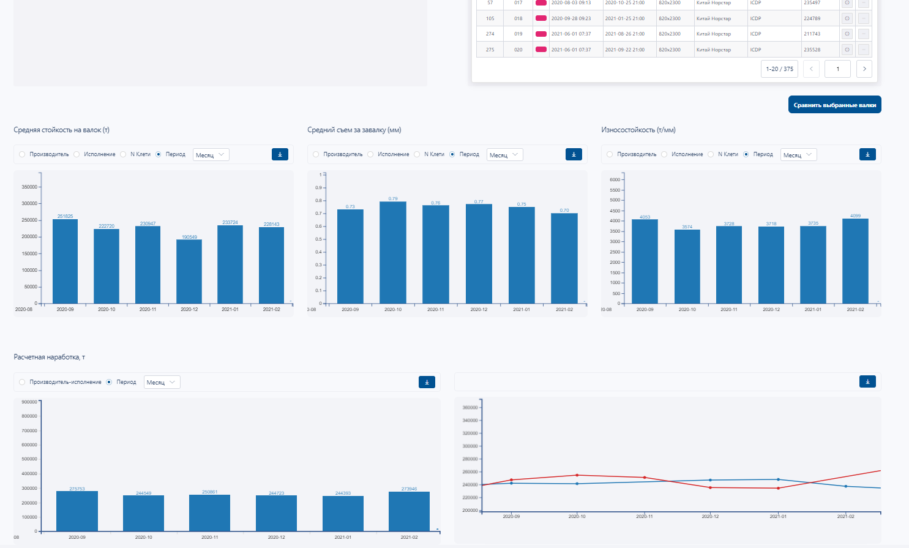Click the 0.79 bar for 2020-10
This screenshot has width=909, height=548.
tap(393, 252)
